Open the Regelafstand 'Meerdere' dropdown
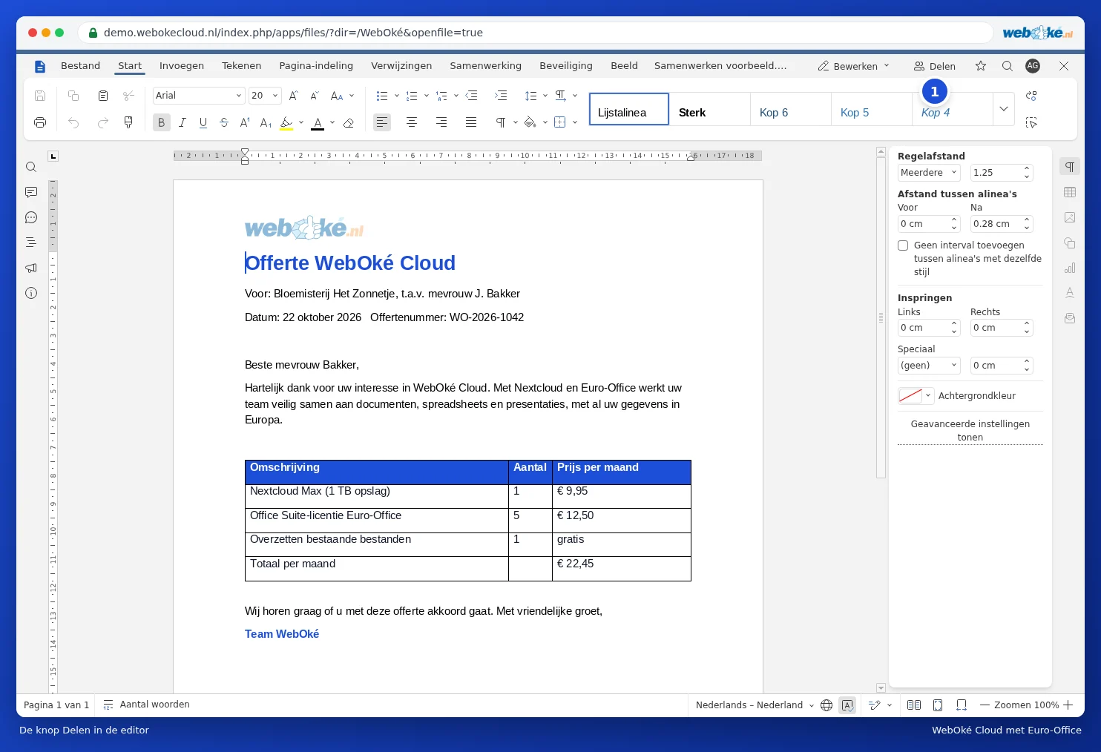This screenshot has width=1101, height=752. tap(929, 173)
